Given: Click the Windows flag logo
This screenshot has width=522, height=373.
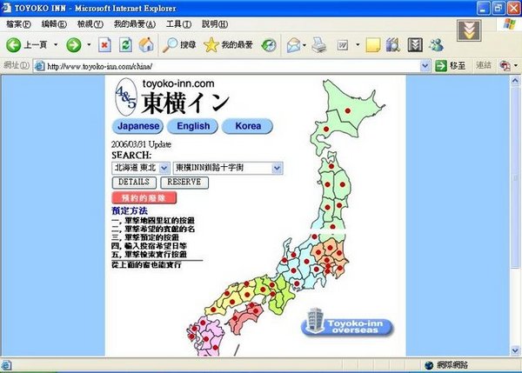Looking at the screenshot, I should [x=509, y=24].
